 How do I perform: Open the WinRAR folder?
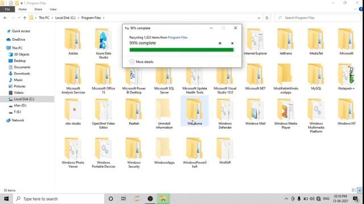[x=225, y=151]
